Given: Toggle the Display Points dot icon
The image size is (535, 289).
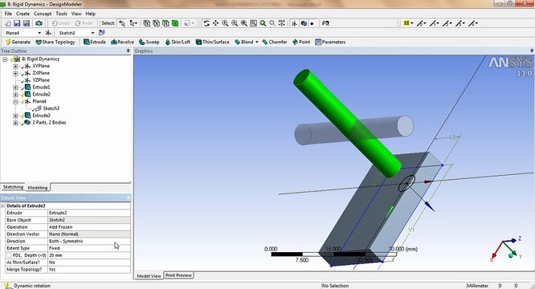Looking at the screenshot, I should pos(312,23).
